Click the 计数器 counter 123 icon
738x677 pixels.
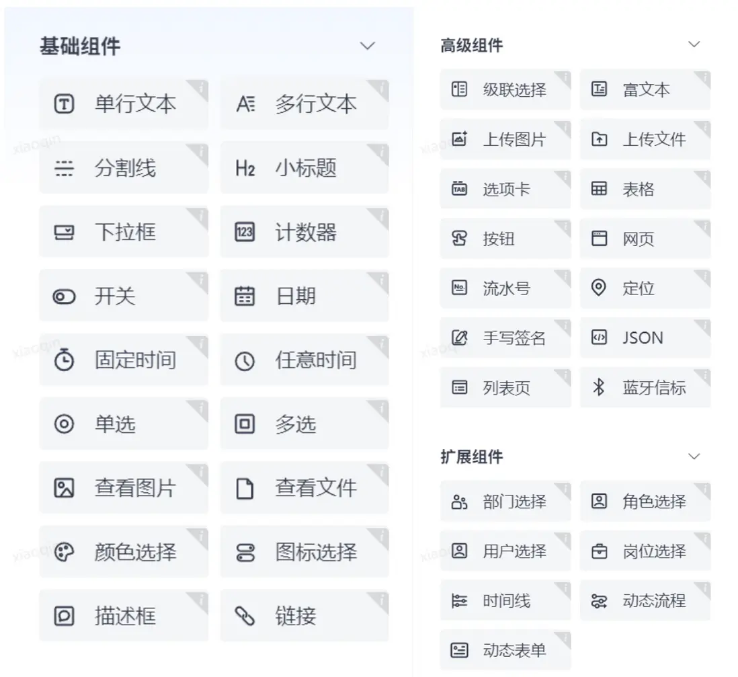(244, 232)
